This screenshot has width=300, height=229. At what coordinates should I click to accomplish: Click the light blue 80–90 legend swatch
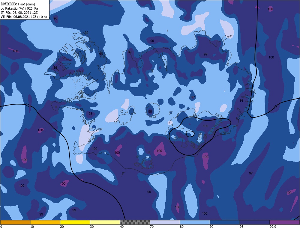point(195,222)
